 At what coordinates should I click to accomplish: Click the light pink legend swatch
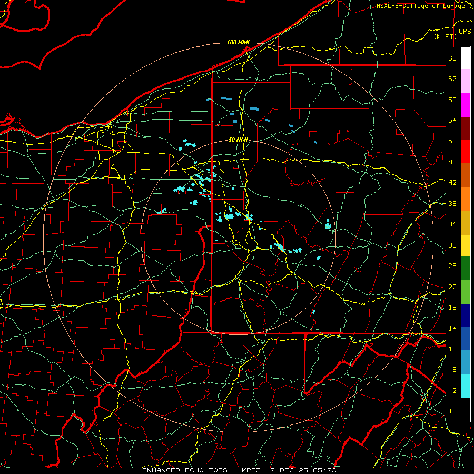(465, 81)
